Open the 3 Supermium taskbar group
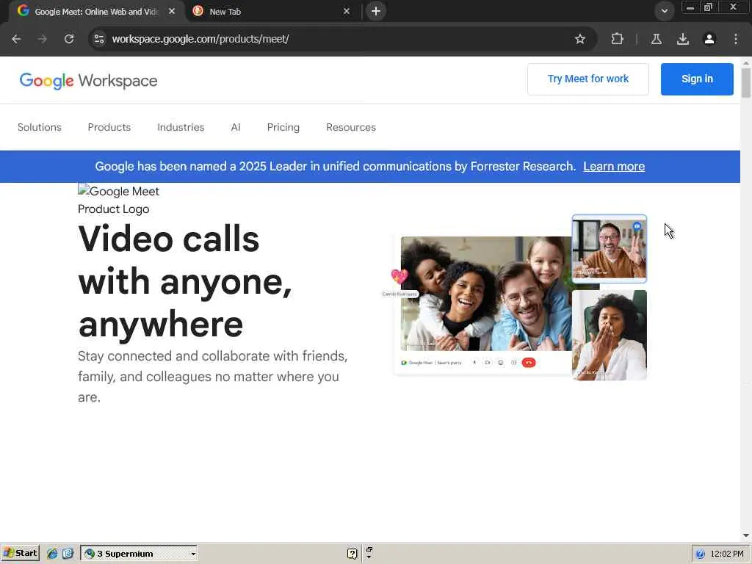Image resolution: width=752 pixels, height=564 pixels. pos(139,554)
